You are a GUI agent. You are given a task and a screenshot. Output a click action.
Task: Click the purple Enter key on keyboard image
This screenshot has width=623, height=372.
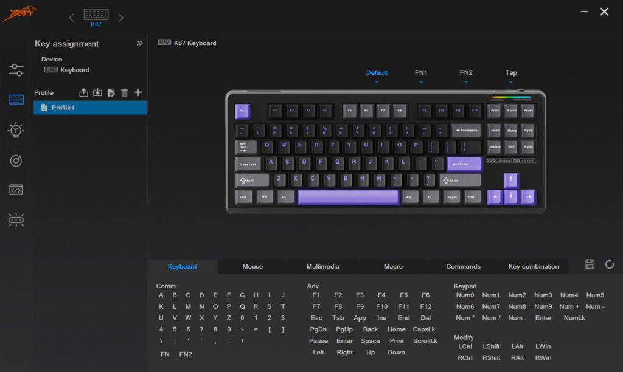coord(464,164)
